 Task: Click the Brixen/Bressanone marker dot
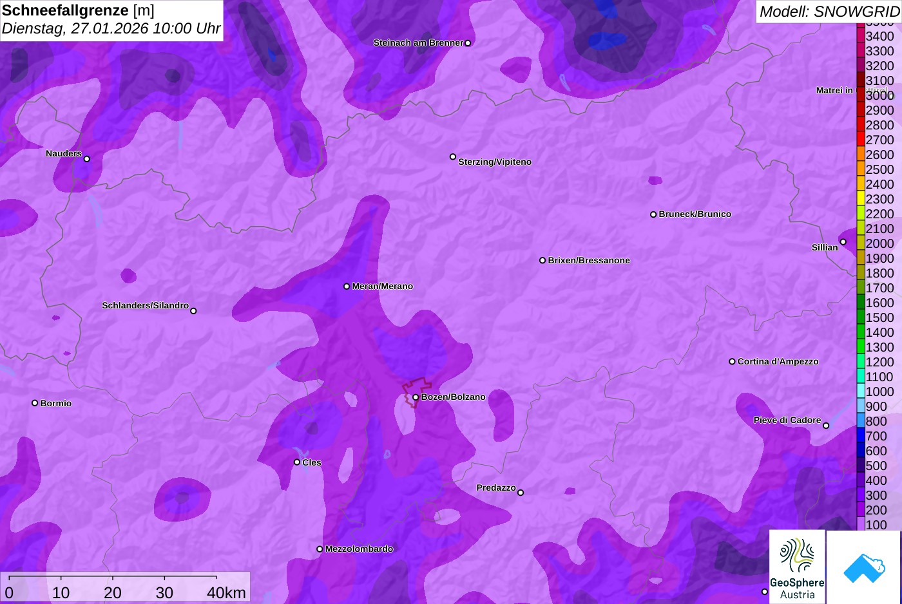pyautogui.click(x=542, y=261)
